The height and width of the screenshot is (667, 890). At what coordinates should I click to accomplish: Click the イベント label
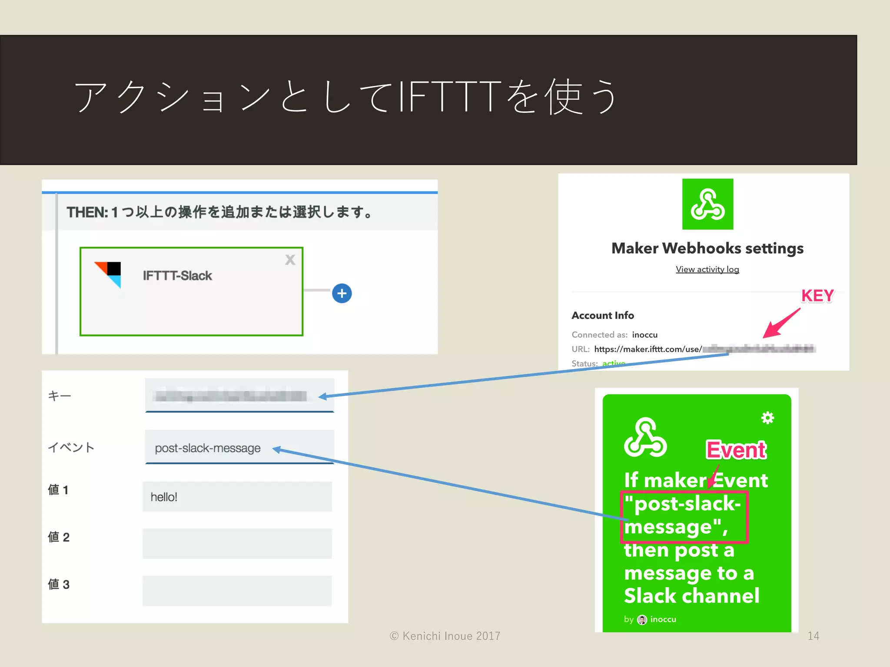(x=71, y=447)
